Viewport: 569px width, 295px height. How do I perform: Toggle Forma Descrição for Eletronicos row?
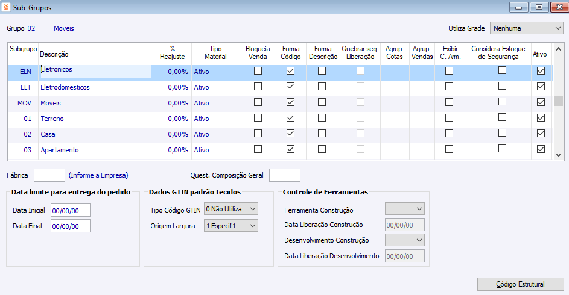tap(322, 71)
